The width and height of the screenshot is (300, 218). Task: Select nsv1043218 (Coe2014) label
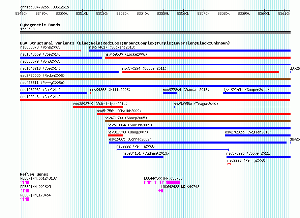coord(40,68)
